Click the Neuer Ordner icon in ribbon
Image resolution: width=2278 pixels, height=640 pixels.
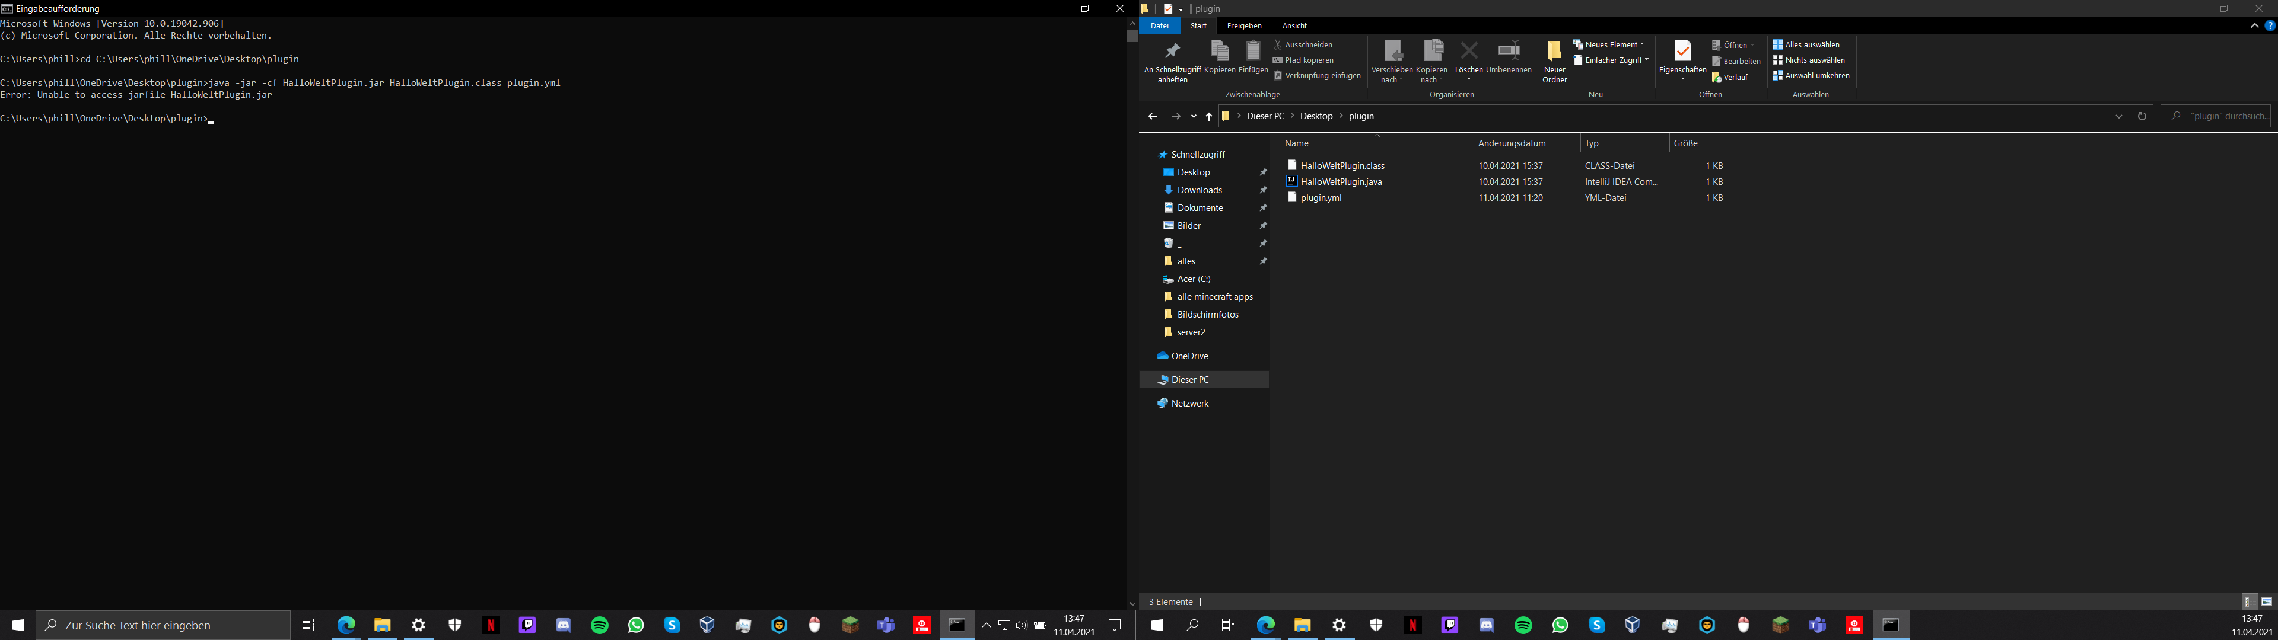[x=1554, y=52]
